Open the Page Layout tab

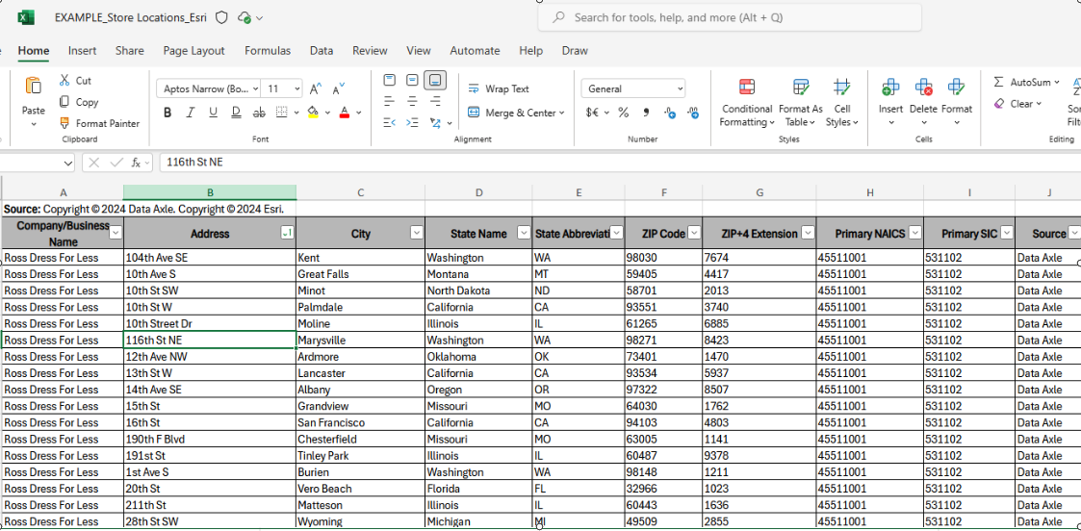tap(193, 51)
